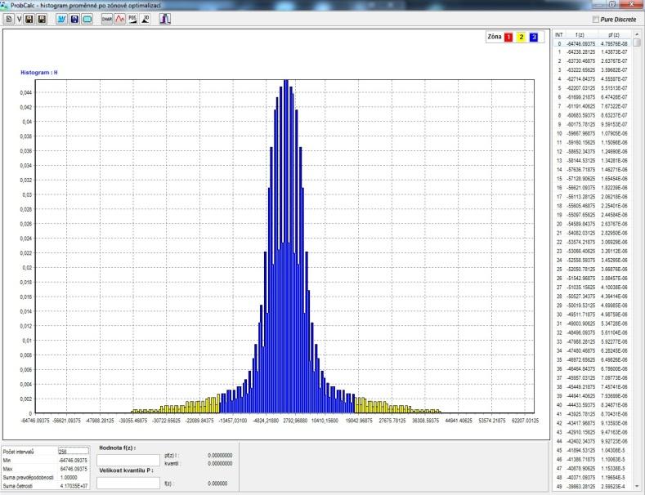Select table row INT 0
Image resolution: width=645 pixels, height=495 pixels.
click(593, 43)
